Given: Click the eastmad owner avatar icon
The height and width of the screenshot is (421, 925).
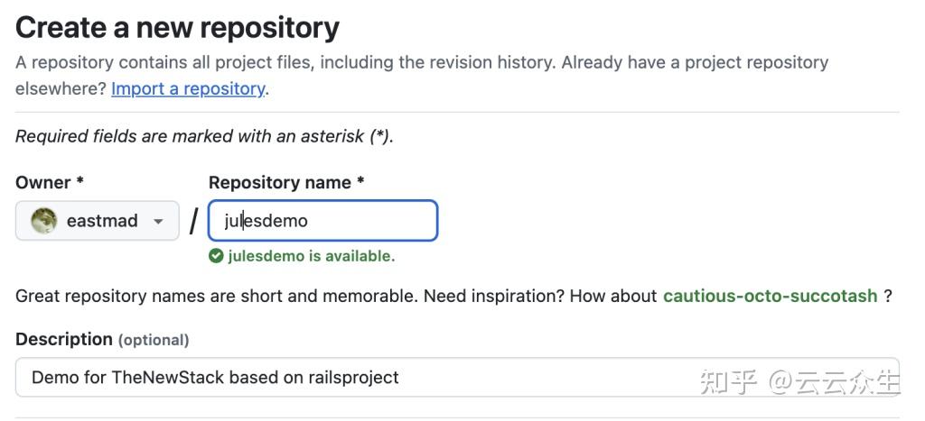Looking at the screenshot, I should [43, 221].
